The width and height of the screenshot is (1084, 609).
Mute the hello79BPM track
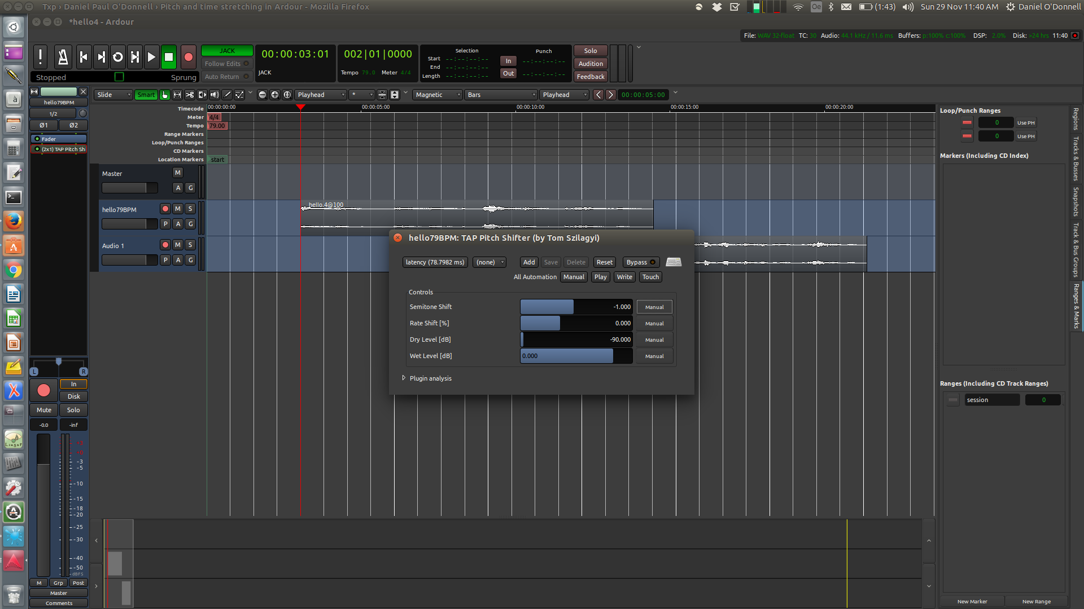coord(178,209)
